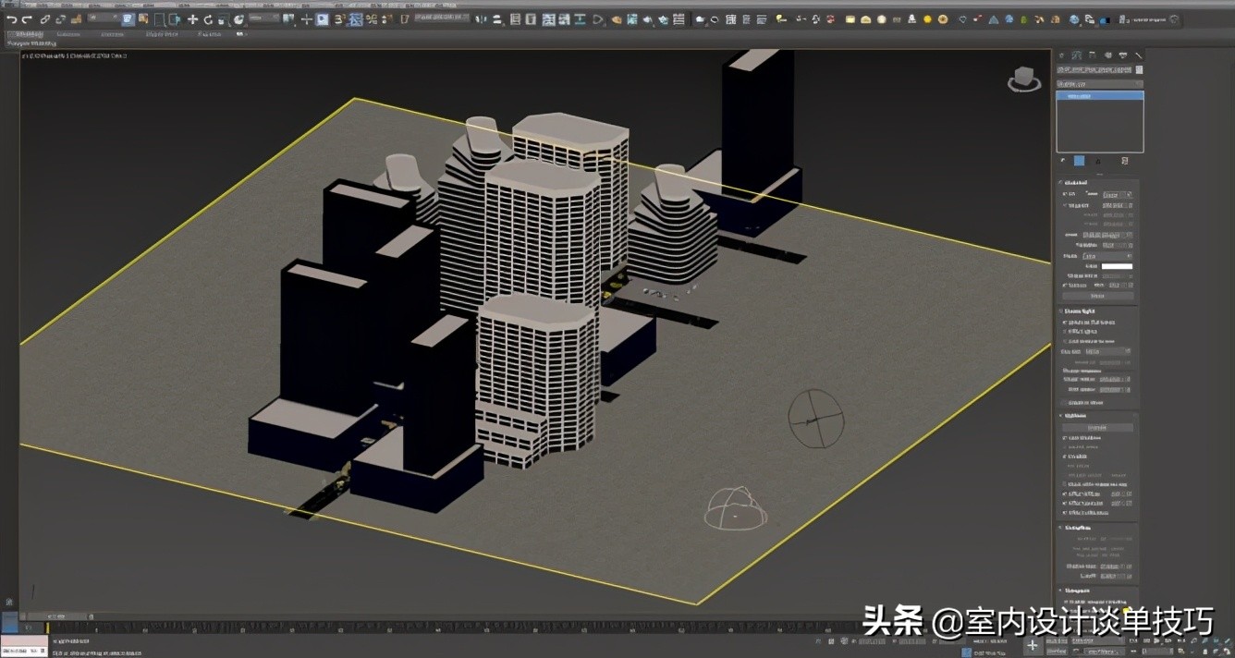Click the Undo arrow icon
The width and height of the screenshot is (1235, 658).
(11, 19)
